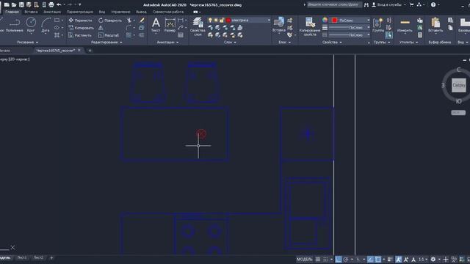This screenshot has width=470, height=264.
Task: Open the lineweight ПоСлою dropdown
Action: tap(350, 28)
